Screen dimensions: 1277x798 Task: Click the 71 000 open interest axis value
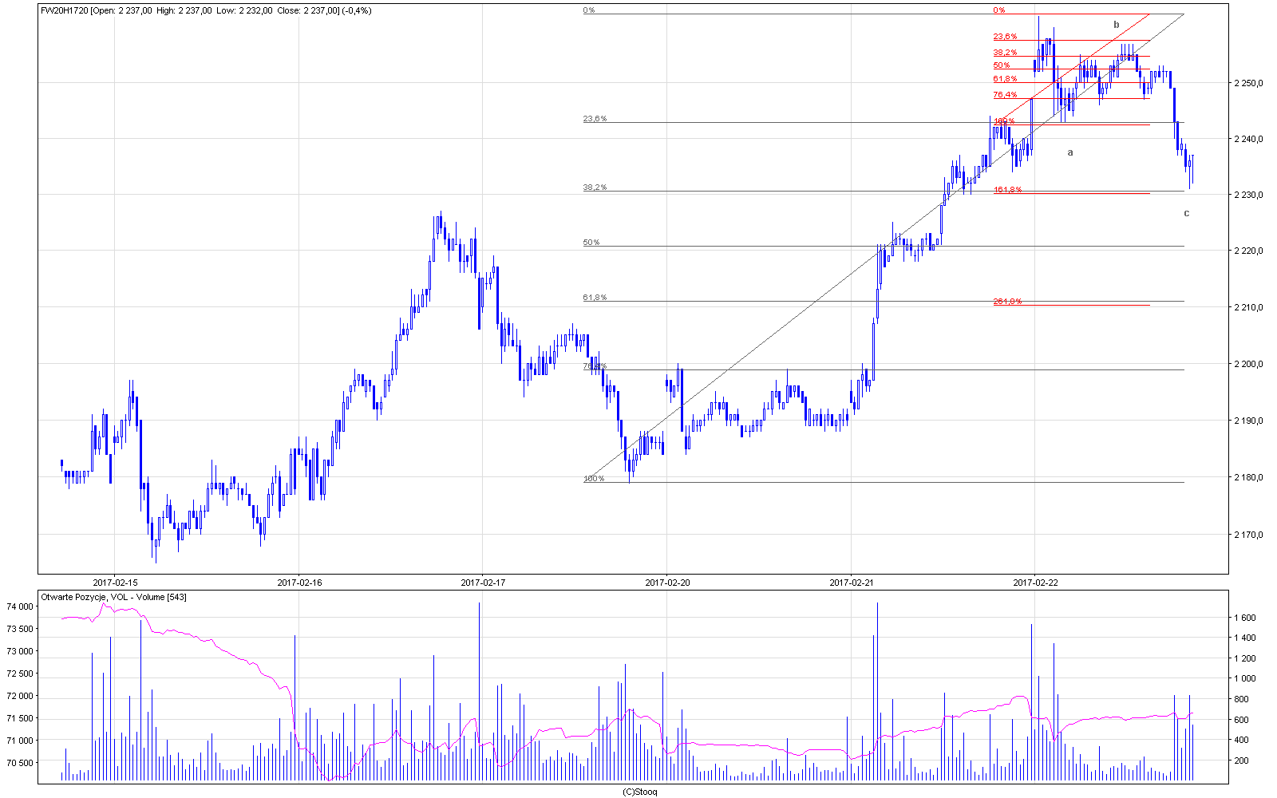coord(19,741)
